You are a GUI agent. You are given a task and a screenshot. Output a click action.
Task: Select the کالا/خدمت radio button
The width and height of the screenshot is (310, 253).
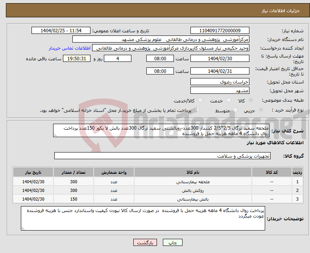point(201,100)
